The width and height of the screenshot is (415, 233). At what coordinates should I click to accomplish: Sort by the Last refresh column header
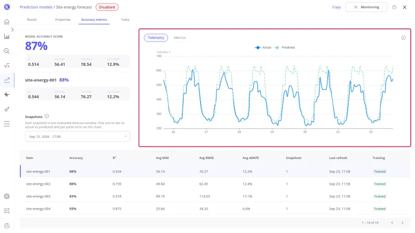(x=338, y=158)
